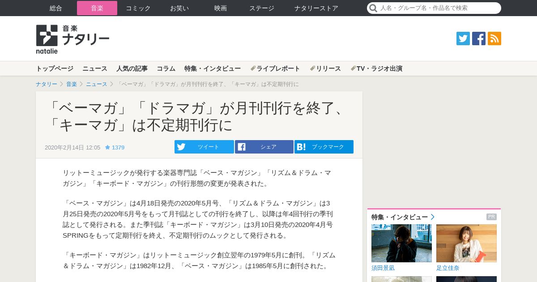Open the ステージ tab
This screenshot has width=537, height=282.
[262, 8]
